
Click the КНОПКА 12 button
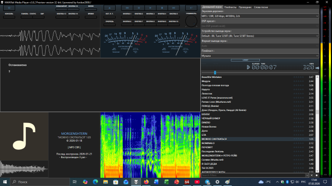[73, 9]
